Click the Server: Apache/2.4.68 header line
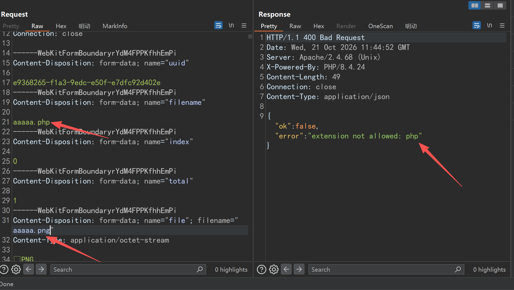Viewport: 514px width, 290px height. pos(323,57)
